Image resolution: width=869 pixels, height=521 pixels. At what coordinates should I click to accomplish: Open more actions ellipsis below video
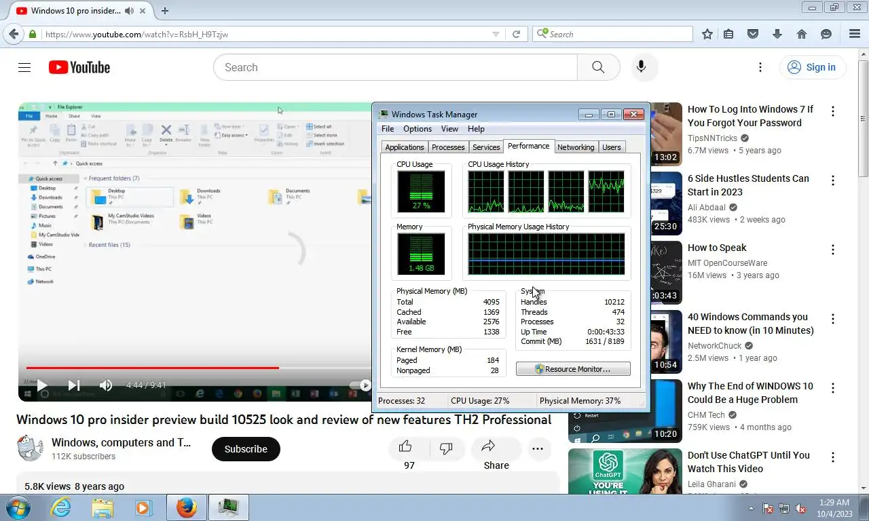coord(538,448)
